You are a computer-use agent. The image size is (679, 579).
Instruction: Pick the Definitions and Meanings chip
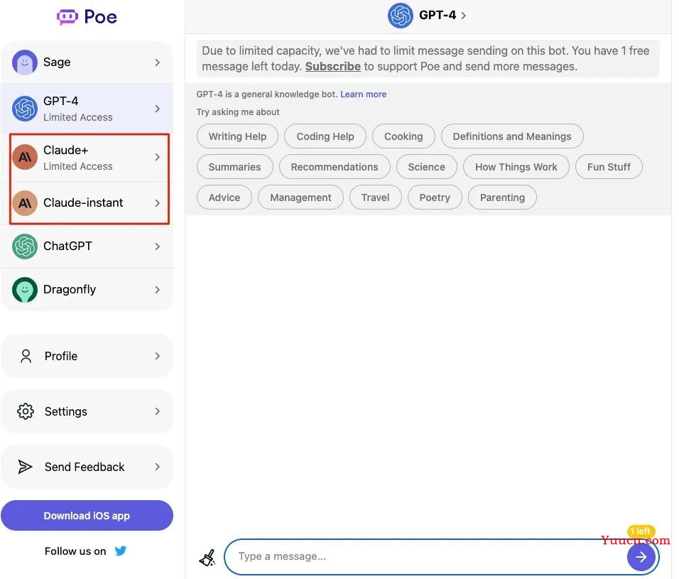click(x=512, y=136)
